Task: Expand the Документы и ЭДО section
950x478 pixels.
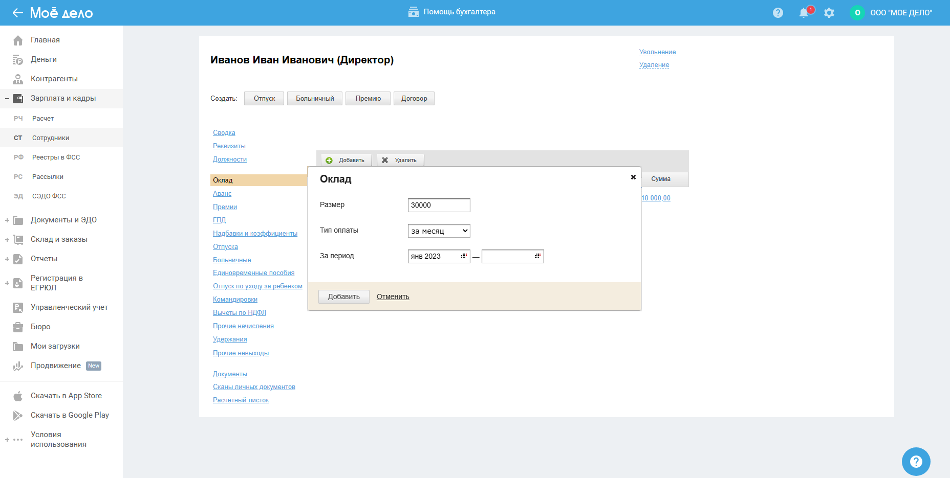Action: coord(7,220)
